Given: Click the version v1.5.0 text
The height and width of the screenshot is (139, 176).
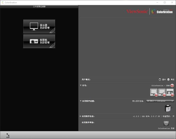Looking at the screenshot, I should click(x=136, y=116).
